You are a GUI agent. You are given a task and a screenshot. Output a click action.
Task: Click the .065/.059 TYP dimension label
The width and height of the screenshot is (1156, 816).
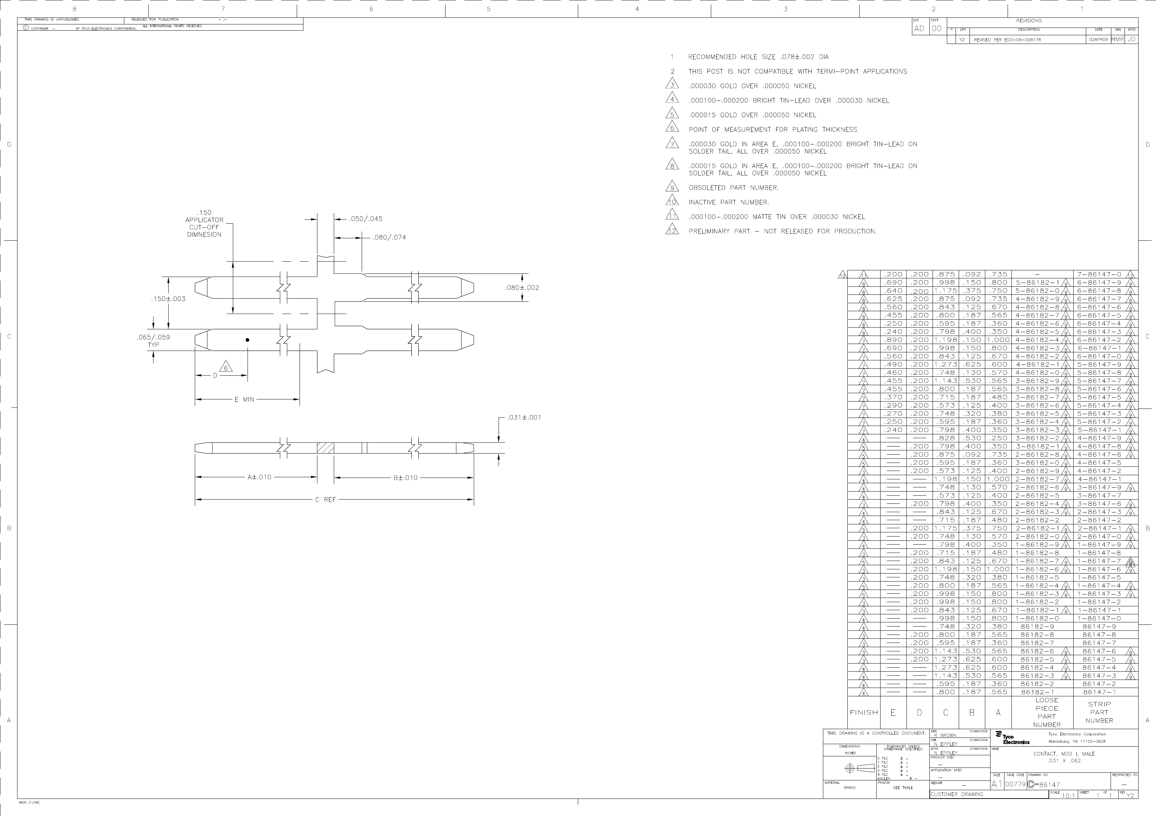[153, 340]
